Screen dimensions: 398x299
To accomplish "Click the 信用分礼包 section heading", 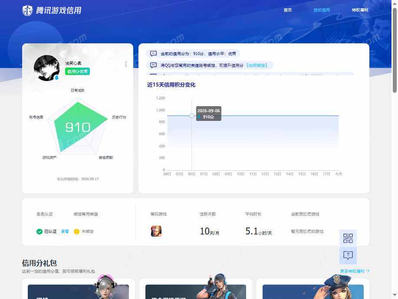I will pyautogui.click(x=39, y=263).
